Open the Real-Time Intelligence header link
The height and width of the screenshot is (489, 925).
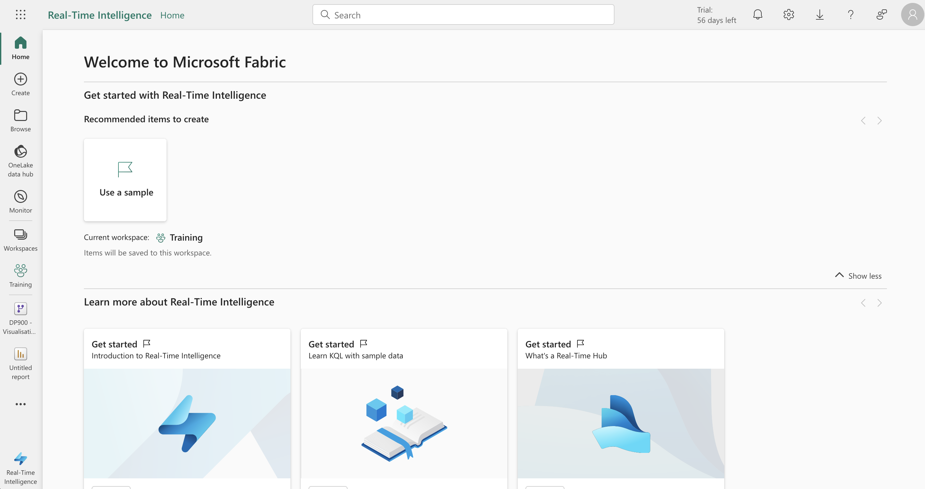point(100,15)
